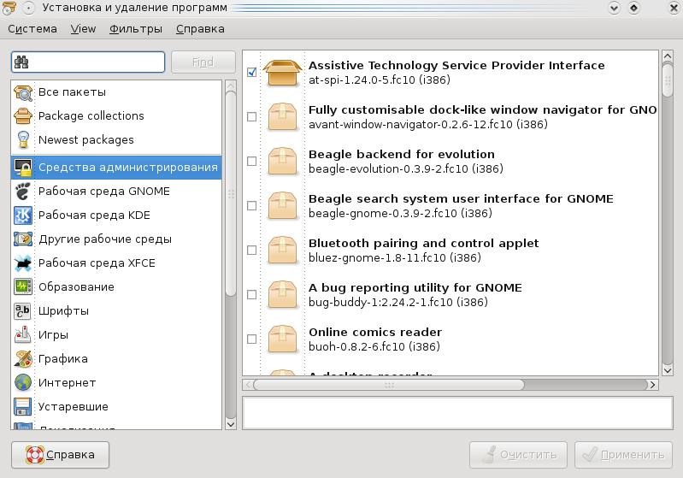Check the buoh Online comics reader checkbox

pos(252,339)
